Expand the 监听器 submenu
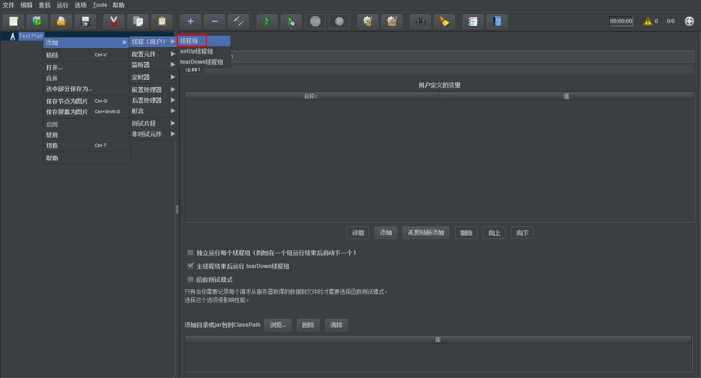 [x=154, y=65]
